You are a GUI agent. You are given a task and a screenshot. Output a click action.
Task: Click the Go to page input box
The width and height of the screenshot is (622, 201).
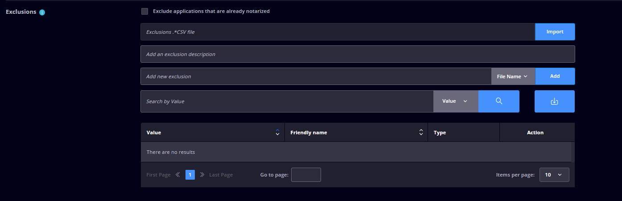[x=306, y=175]
